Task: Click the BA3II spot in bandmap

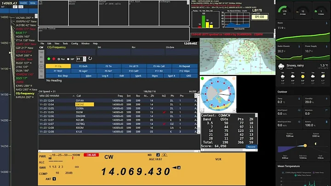Action: coord(21,33)
